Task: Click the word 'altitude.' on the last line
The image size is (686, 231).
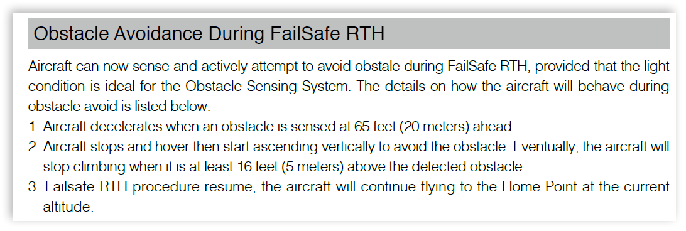Action: pyautogui.click(x=68, y=207)
